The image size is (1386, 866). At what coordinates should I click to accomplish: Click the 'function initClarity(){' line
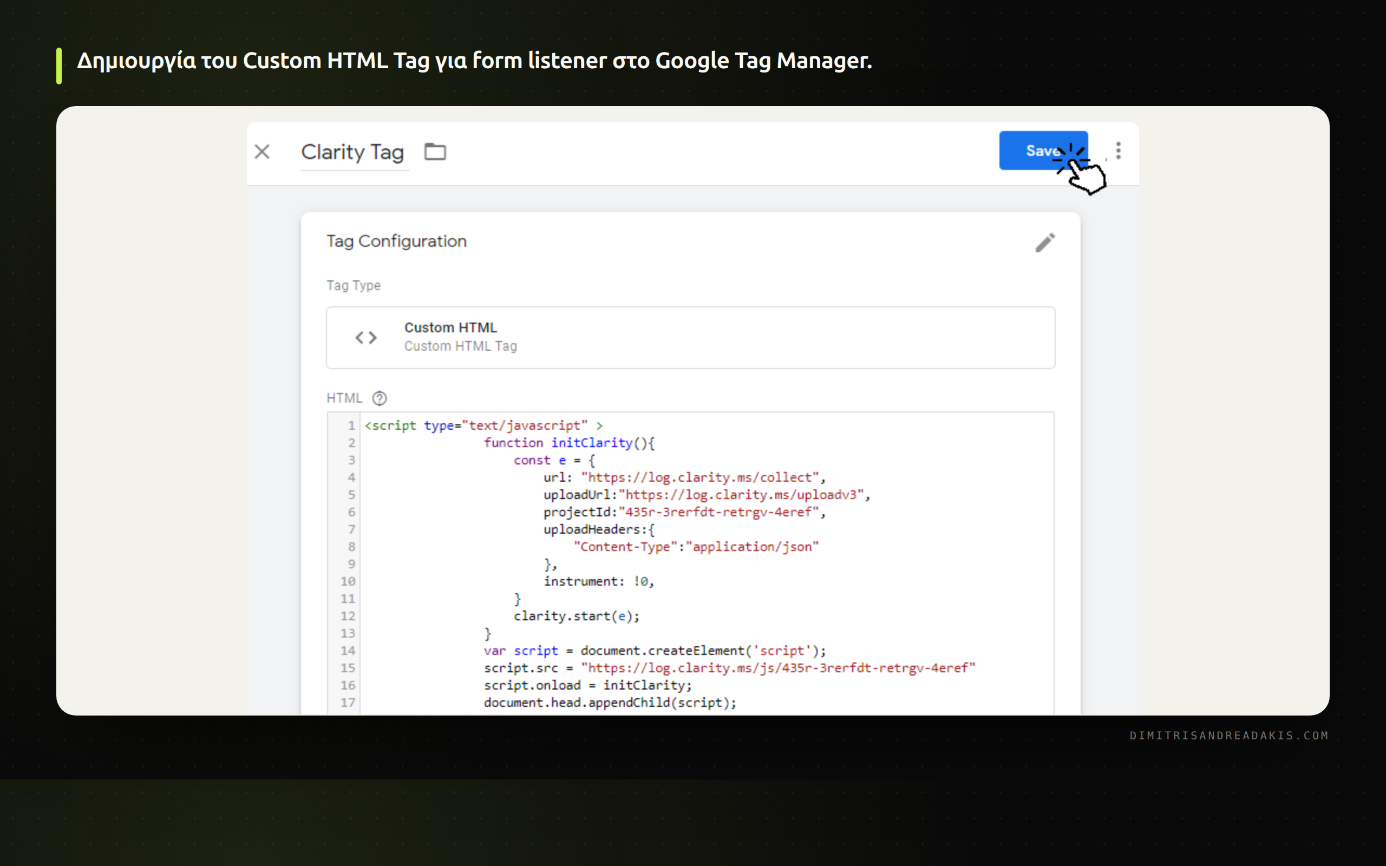[570, 443]
